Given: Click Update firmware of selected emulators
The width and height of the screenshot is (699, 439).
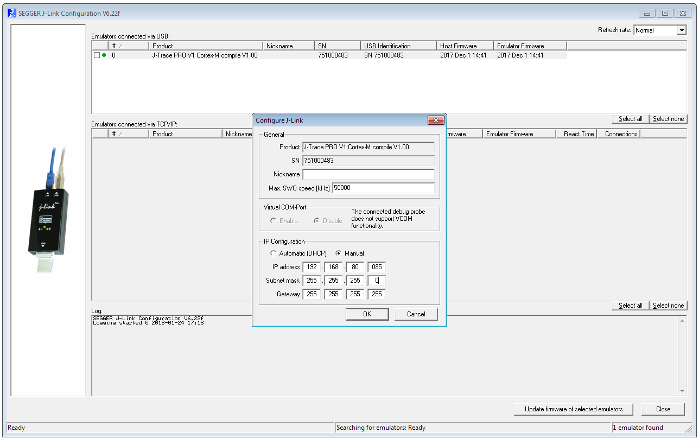Looking at the screenshot, I should 573,409.
